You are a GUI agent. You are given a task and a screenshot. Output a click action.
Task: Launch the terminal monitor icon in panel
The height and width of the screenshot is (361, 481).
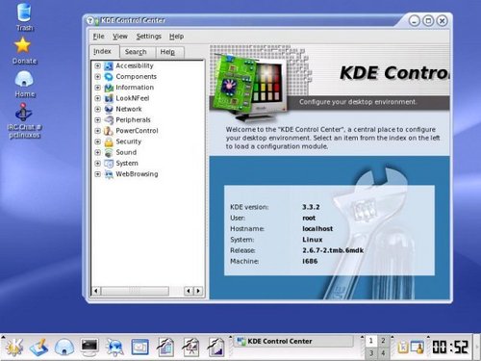(x=89, y=348)
